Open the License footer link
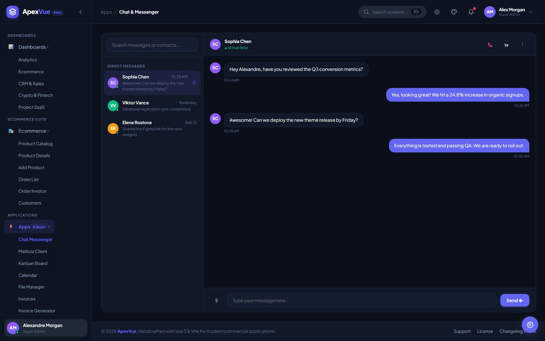Viewport: 545px width, 341px height. pos(485,331)
